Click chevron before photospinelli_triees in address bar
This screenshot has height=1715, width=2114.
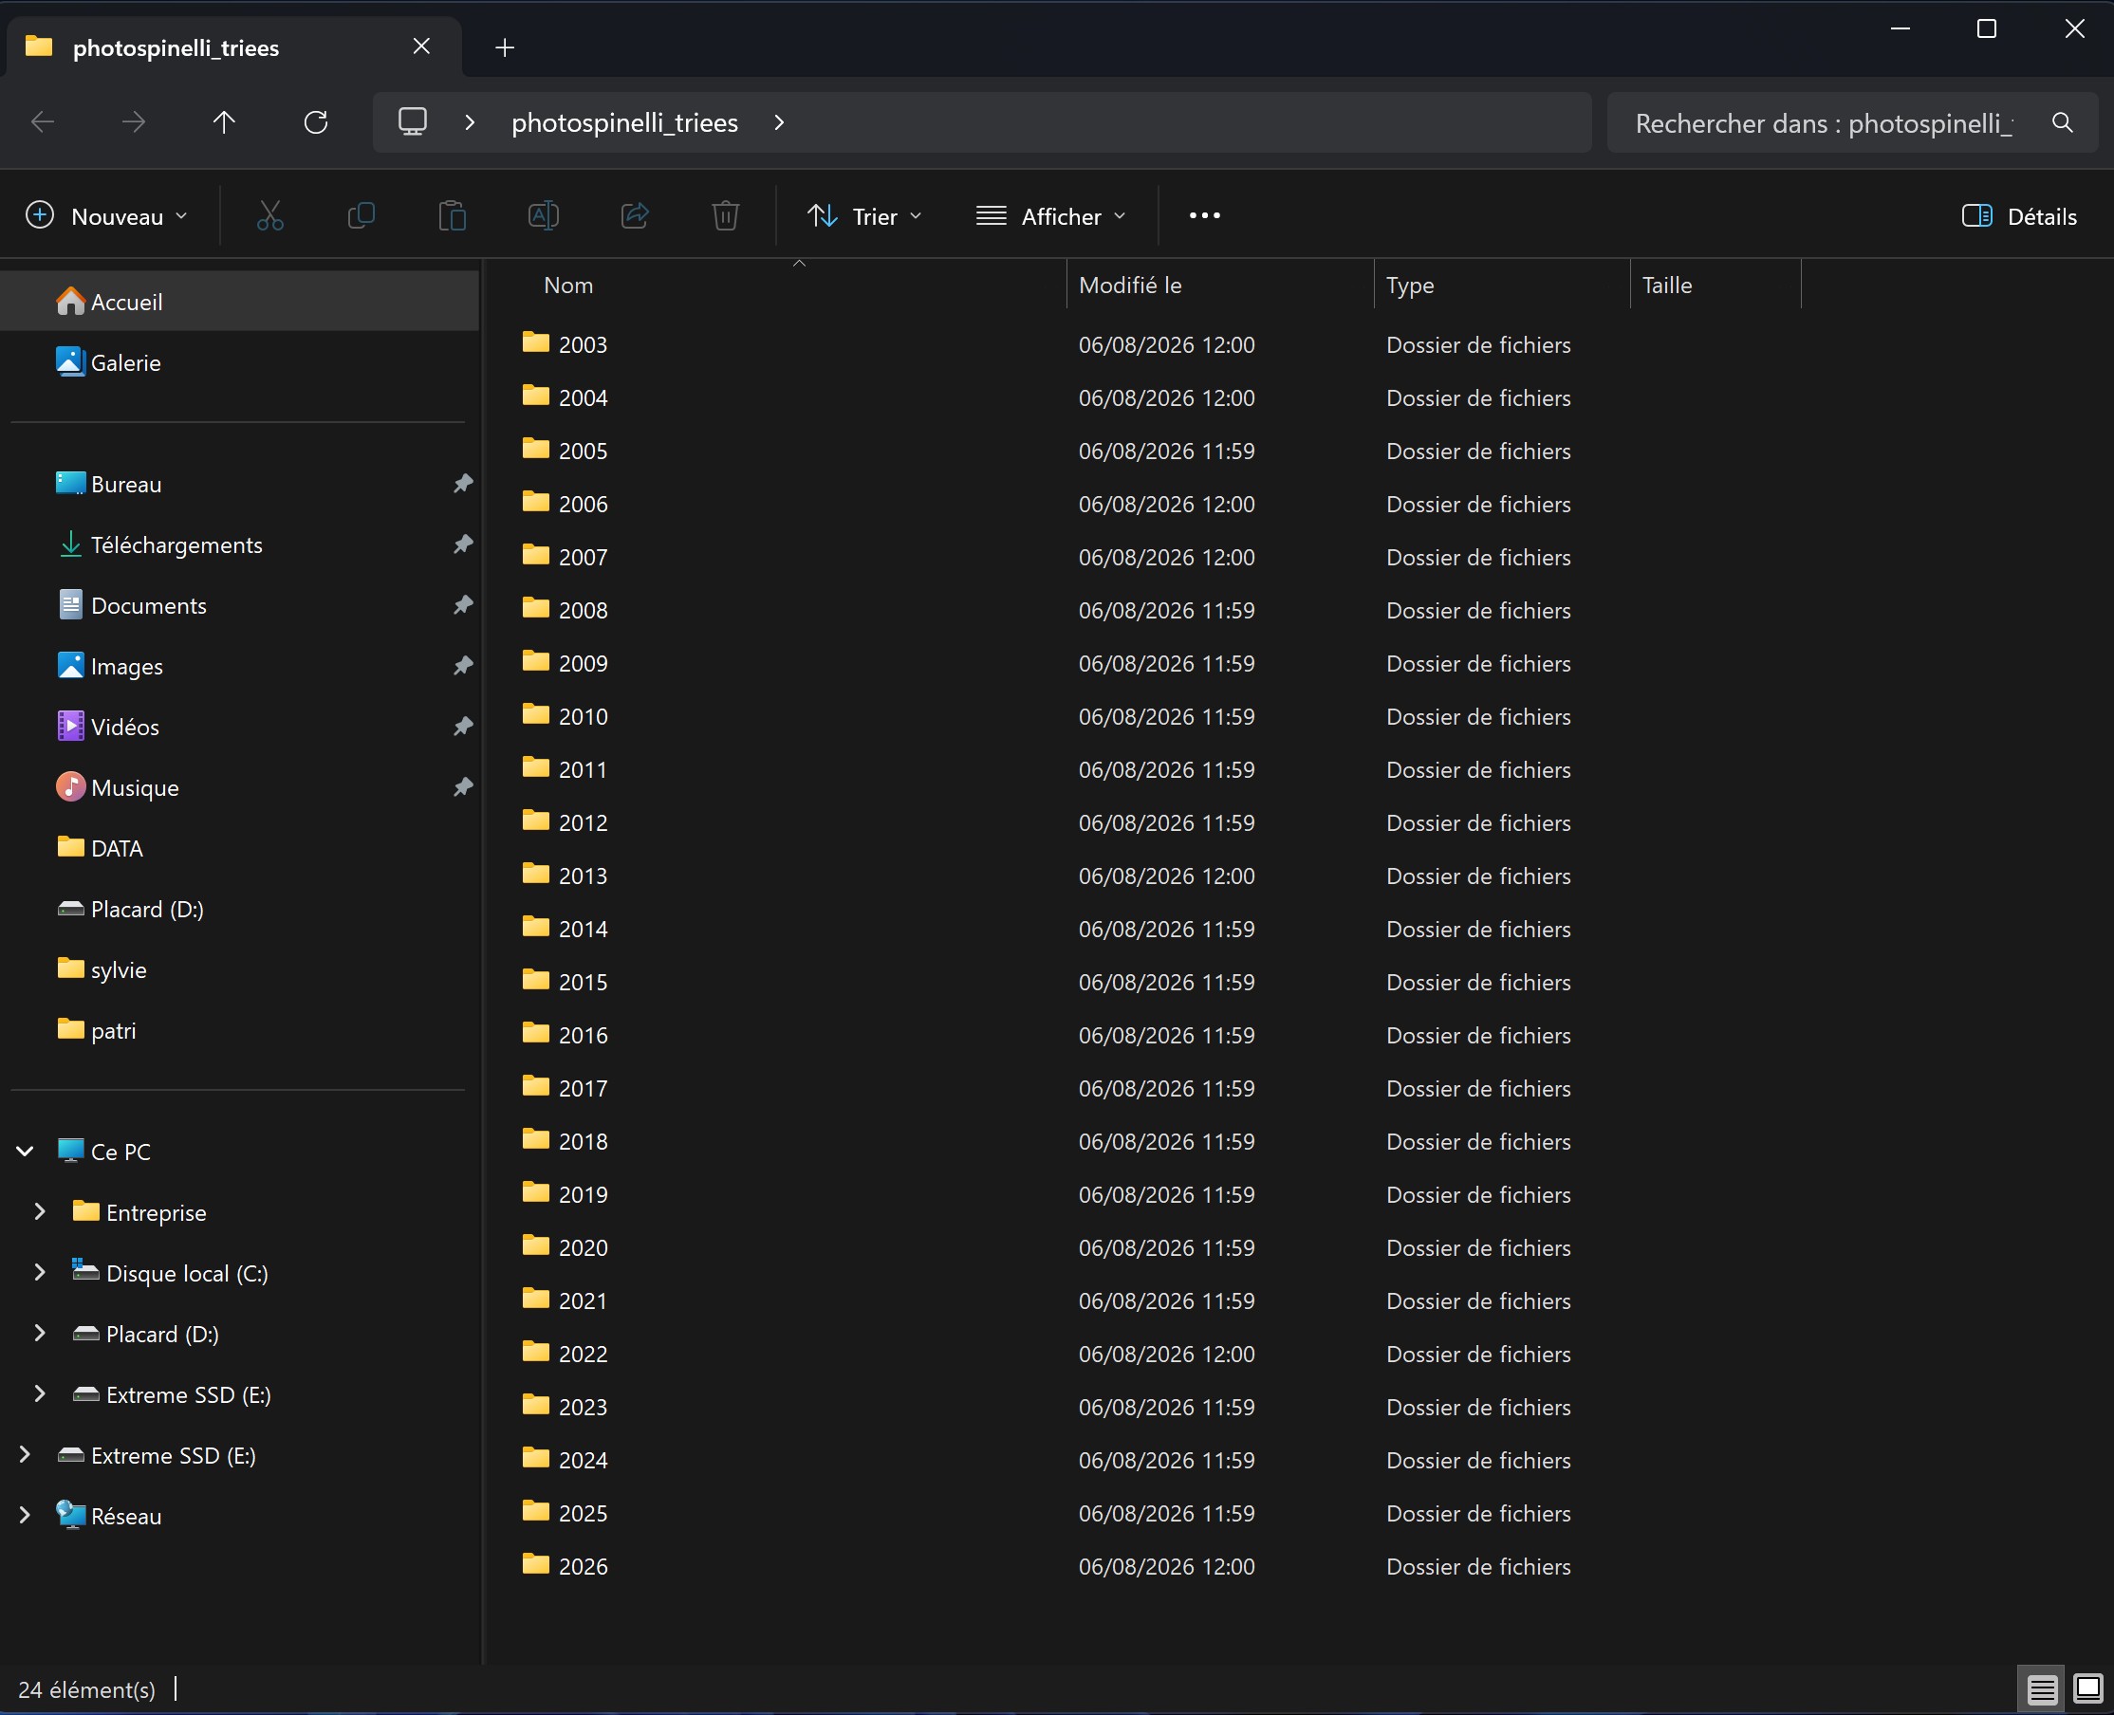pos(471,122)
